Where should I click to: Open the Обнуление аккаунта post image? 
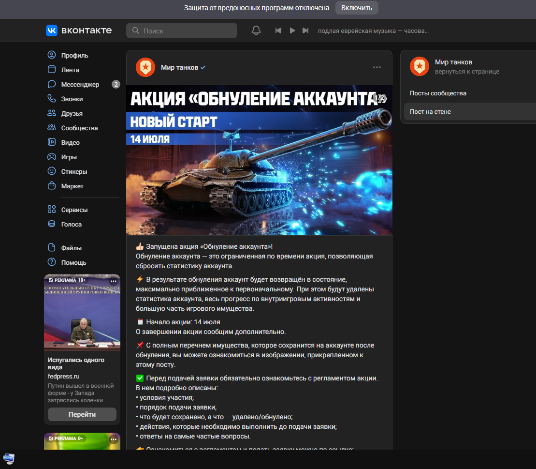[x=259, y=160]
